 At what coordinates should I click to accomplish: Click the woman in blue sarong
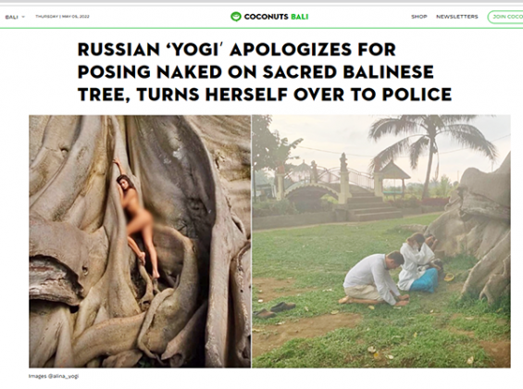(419, 264)
